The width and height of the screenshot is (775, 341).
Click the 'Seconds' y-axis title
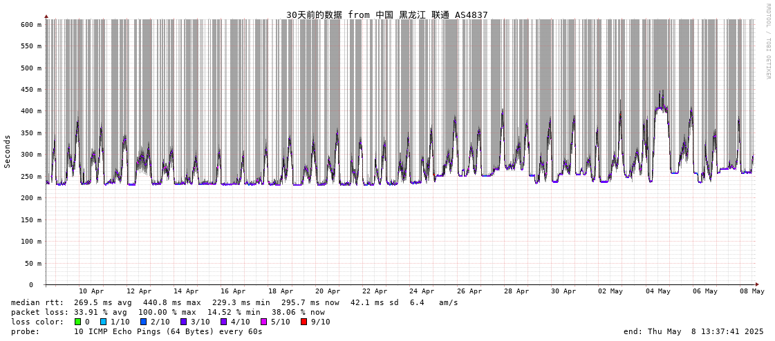pos(8,151)
